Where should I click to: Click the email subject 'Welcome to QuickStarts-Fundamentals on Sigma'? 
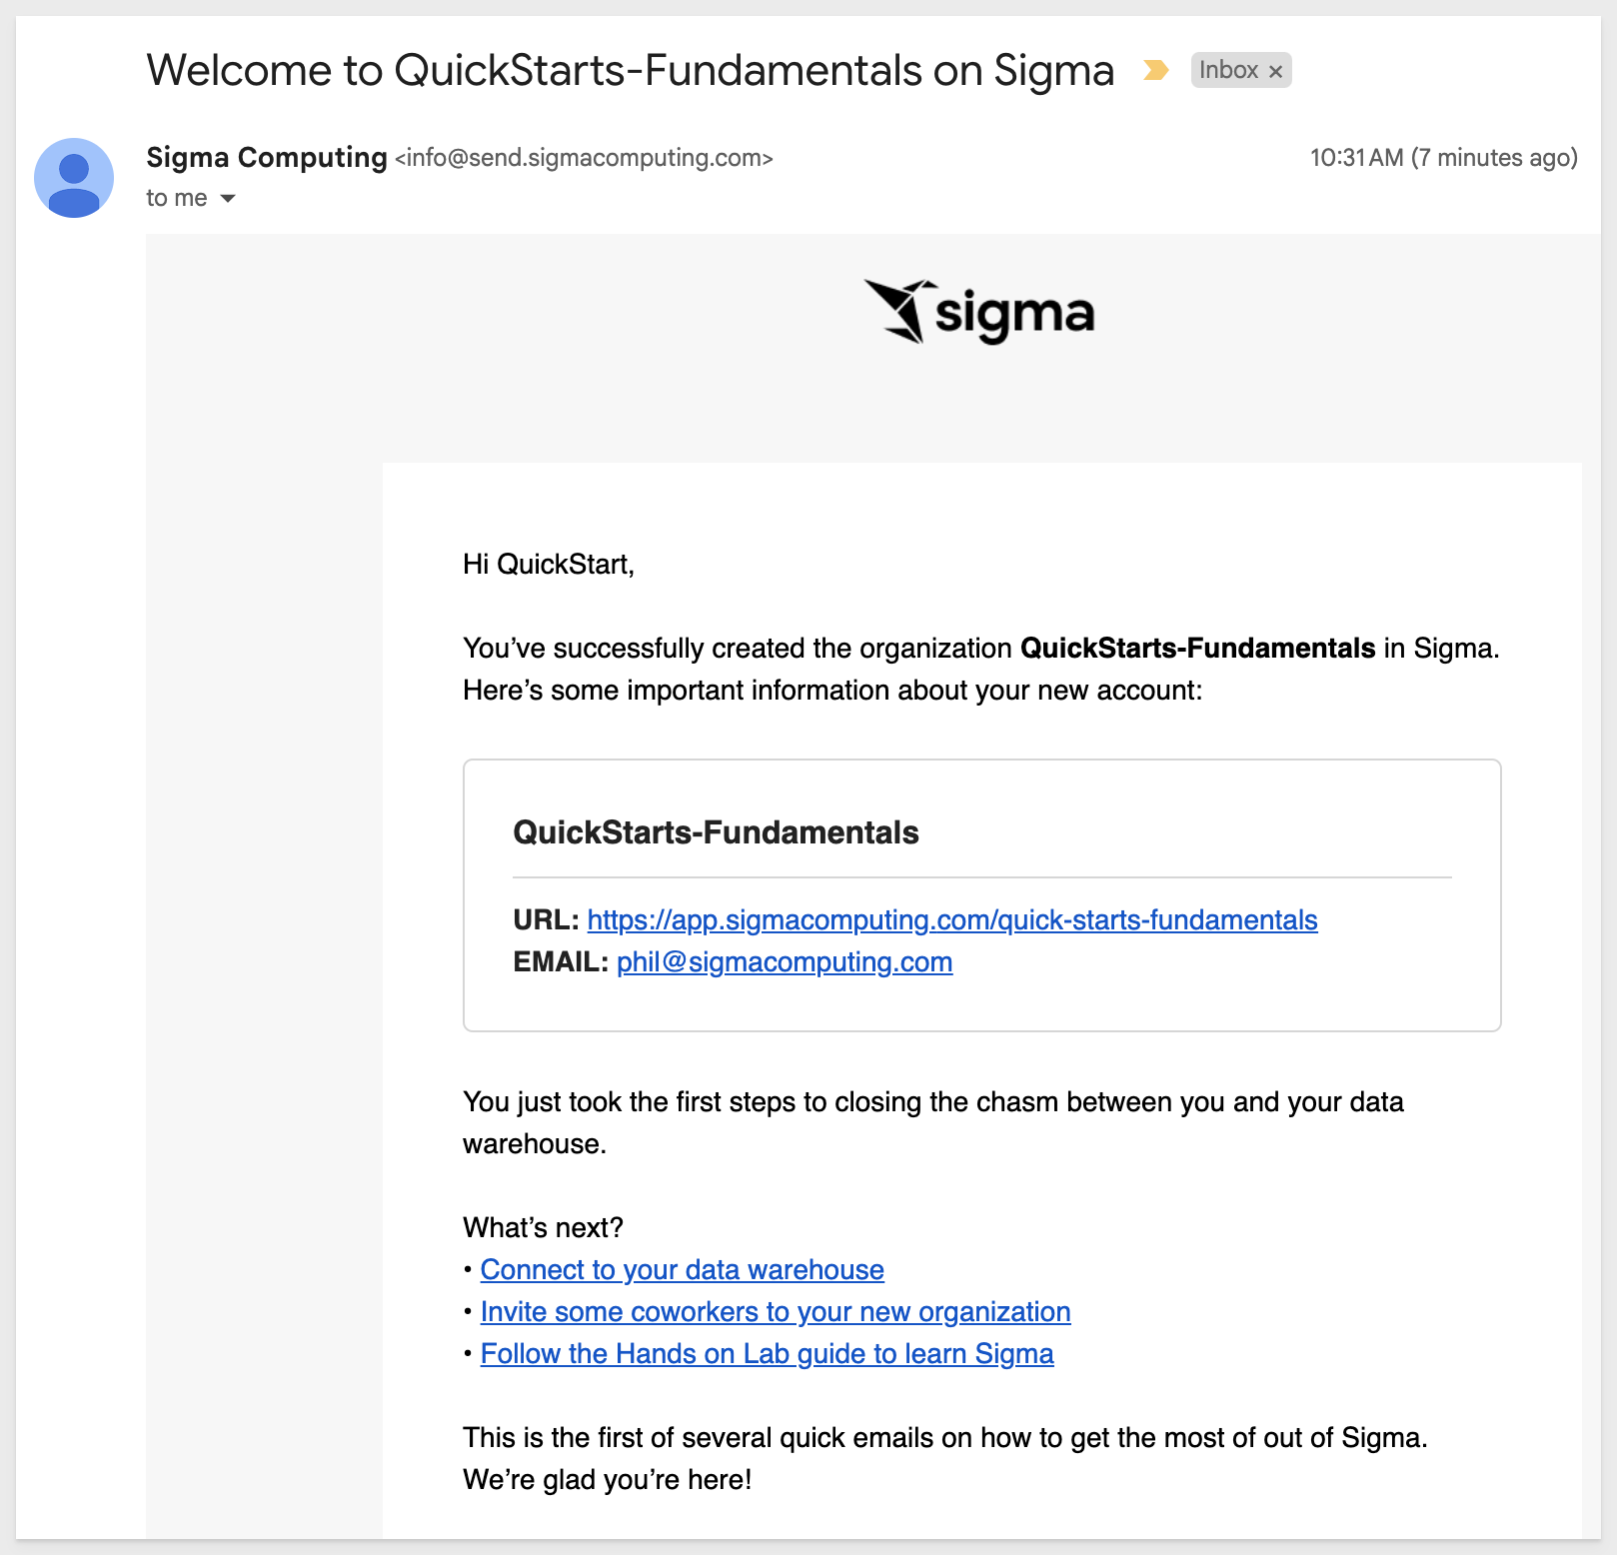[630, 70]
